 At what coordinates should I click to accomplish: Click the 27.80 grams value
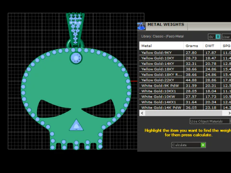[x=191, y=53]
